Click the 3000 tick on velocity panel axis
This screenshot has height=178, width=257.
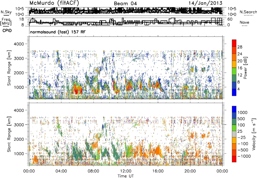tap(19, 125)
